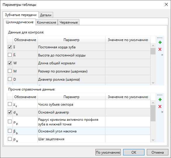Expand side panel arrow beside reference data table
The image size is (171, 158).
(x=162, y=112)
